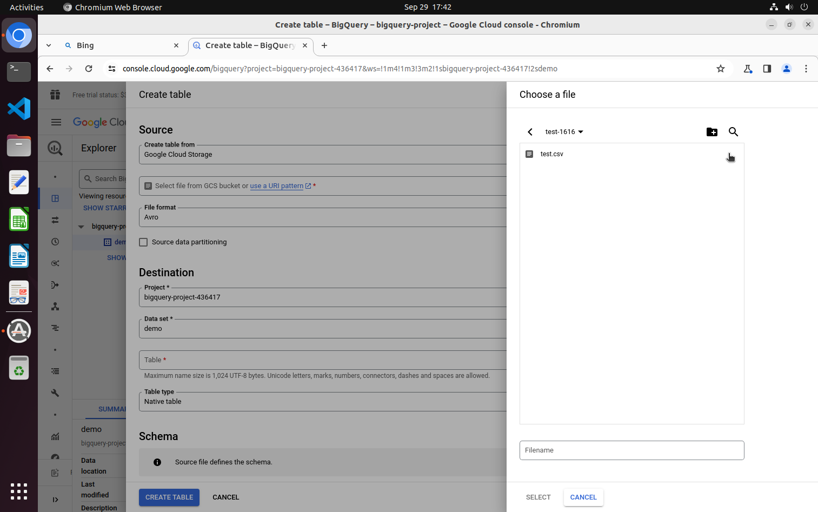Open the File format dropdown
The width and height of the screenshot is (818, 512).
click(x=322, y=217)
